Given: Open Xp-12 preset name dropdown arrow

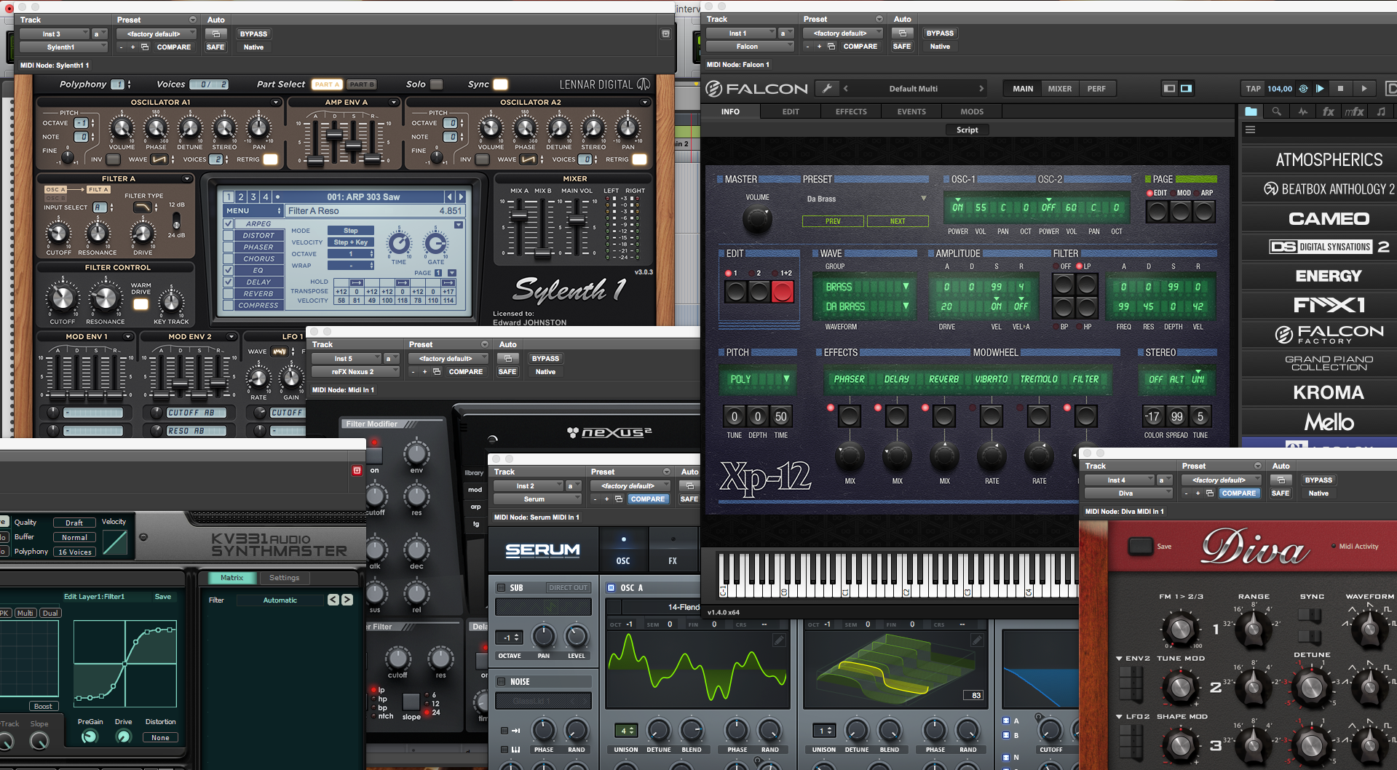Looking at the screenshot, I should pos(924,199).
